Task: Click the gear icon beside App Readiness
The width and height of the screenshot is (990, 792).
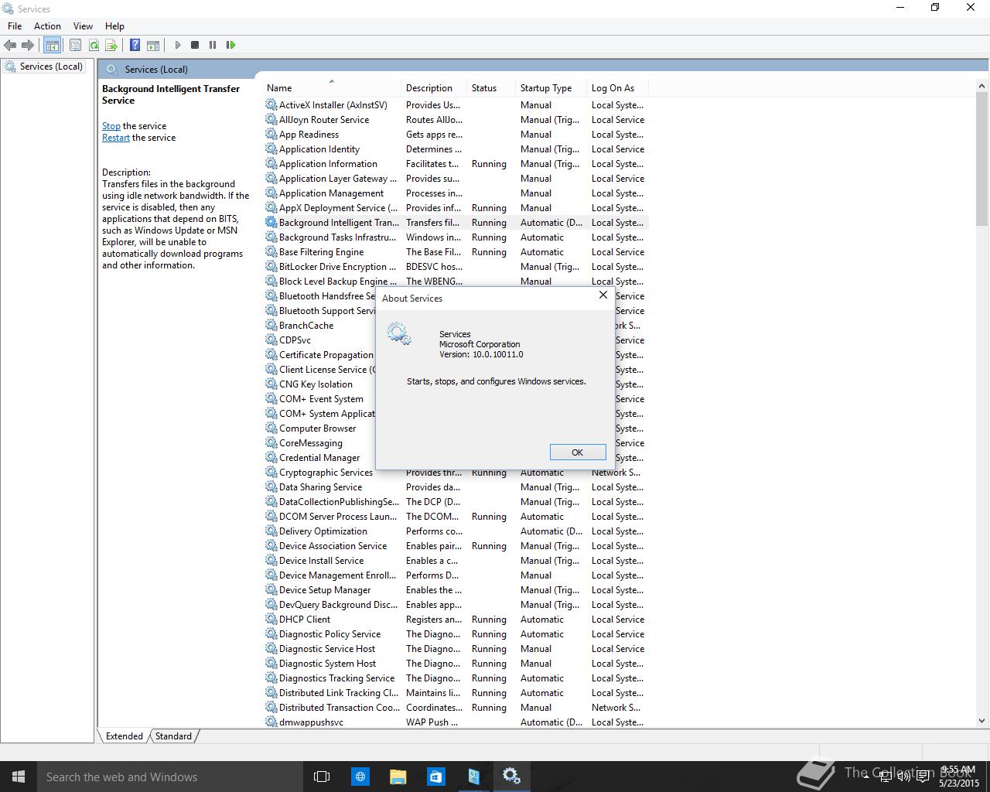Action: (x=271, y=134)
